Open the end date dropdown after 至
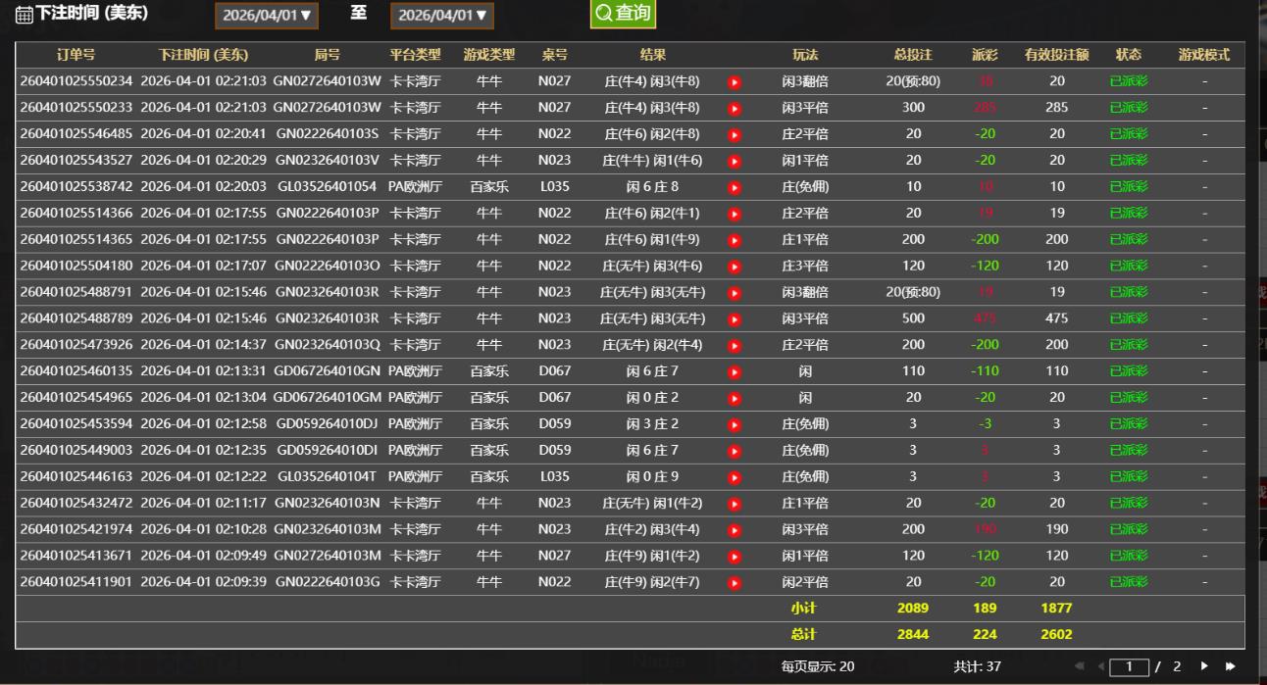The height and width of the screenshot is (685, 1267). [442, 16]
